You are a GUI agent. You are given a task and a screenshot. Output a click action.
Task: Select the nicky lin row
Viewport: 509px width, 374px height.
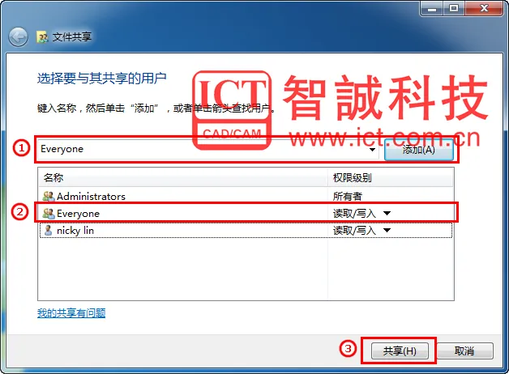(246, 231)
